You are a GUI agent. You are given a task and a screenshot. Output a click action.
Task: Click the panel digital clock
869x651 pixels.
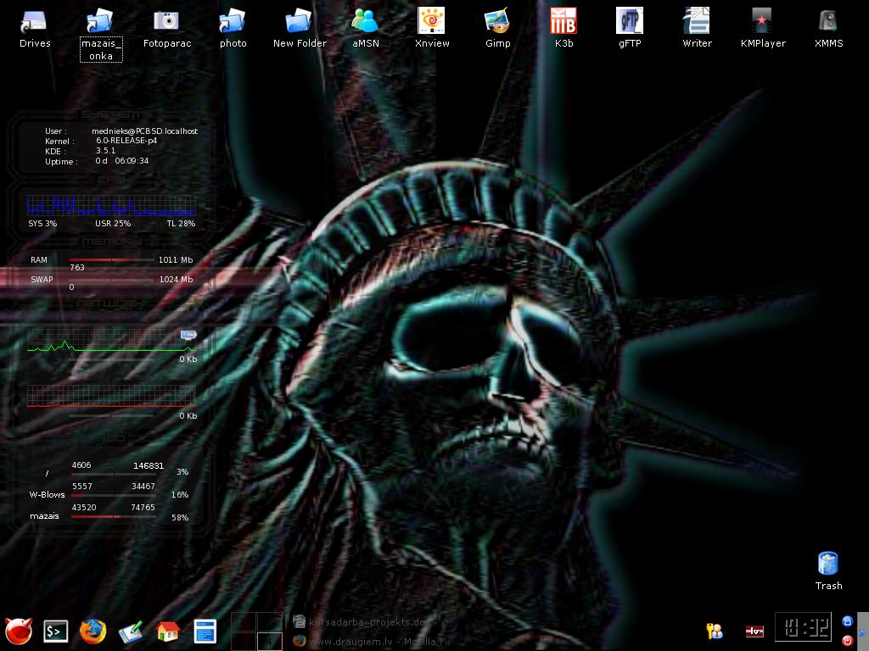[x=803, y=627]
